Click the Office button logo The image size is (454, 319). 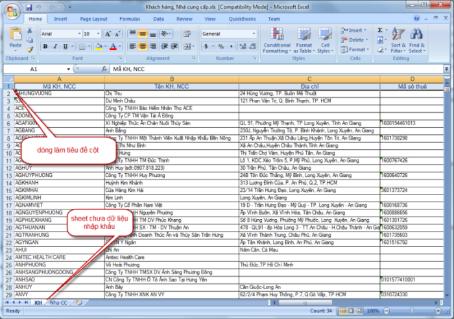pyautogui.click(x=11, y=10)
